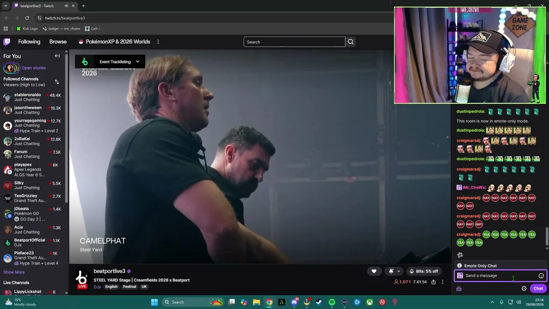Click the search magnifier button

click(351, 42)
